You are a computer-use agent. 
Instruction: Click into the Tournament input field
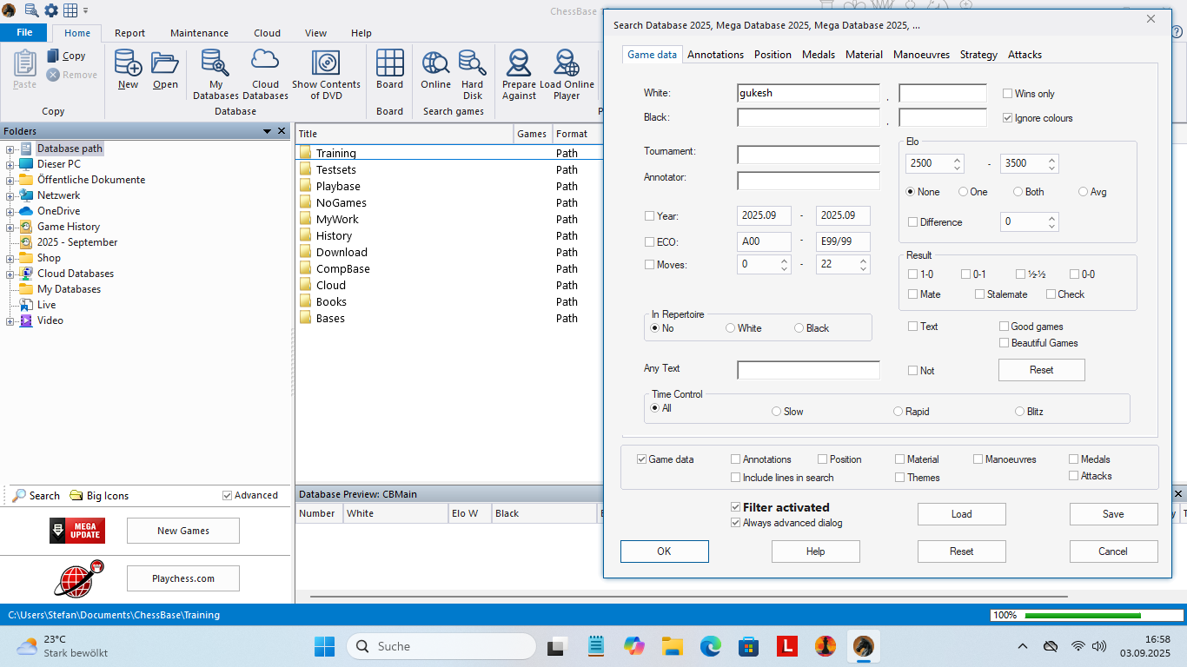808,155
